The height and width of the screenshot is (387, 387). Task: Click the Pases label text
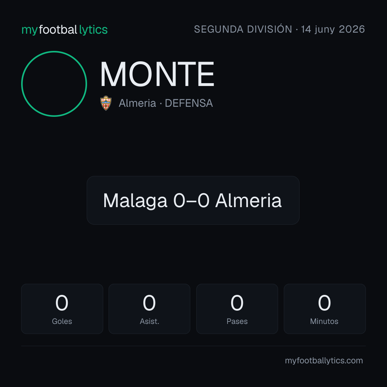(237, 321)
